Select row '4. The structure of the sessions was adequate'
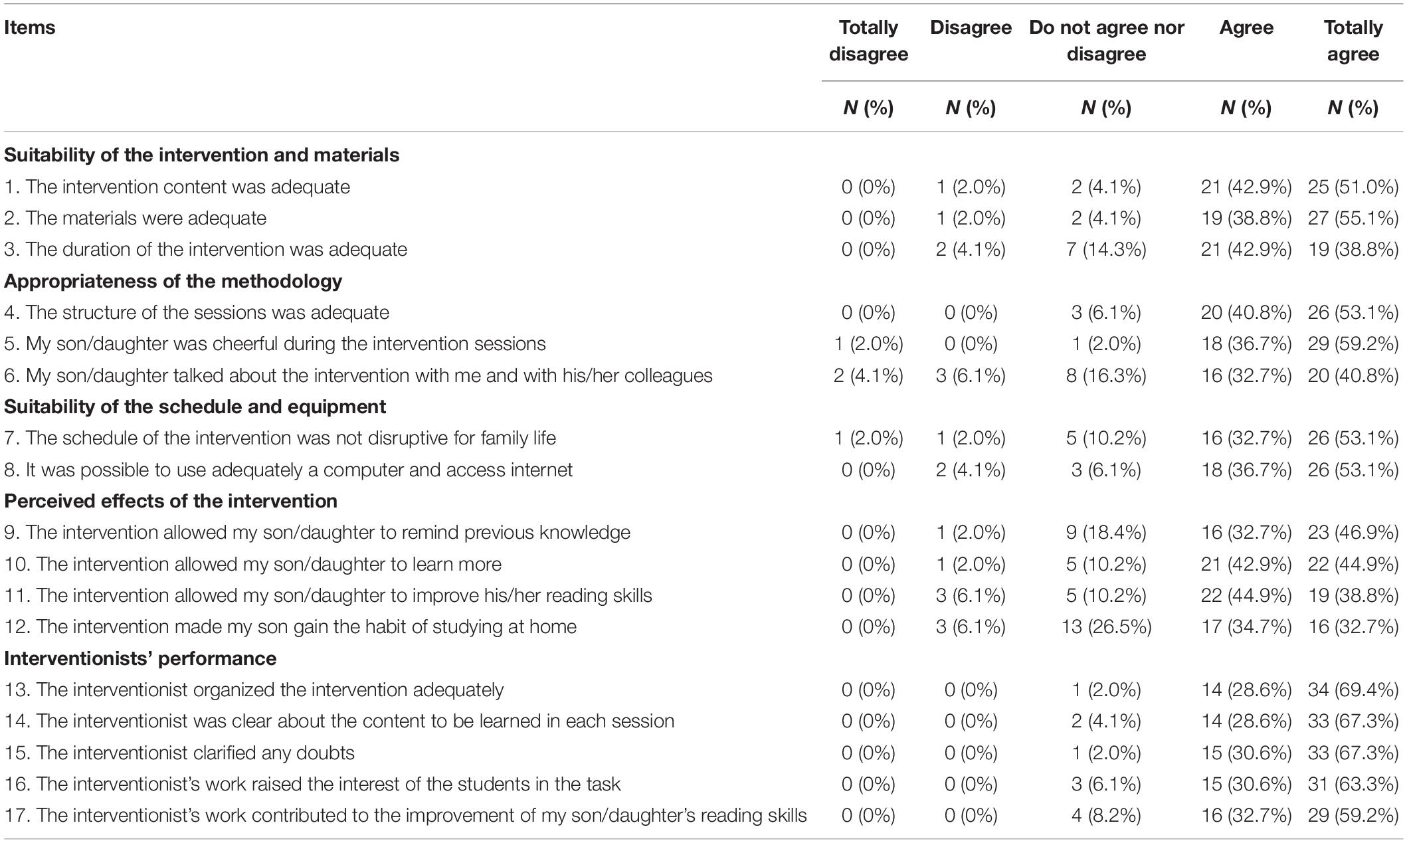Image resolution: width=1407 pixels, height=843 pixels. [703, 313]
